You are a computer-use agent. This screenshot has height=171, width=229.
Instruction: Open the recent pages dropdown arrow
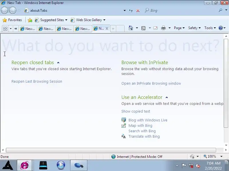(x=19, y=11)
